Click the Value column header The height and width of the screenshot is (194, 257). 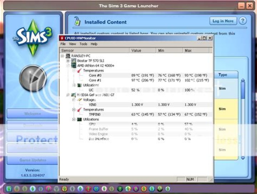point(136,51)
